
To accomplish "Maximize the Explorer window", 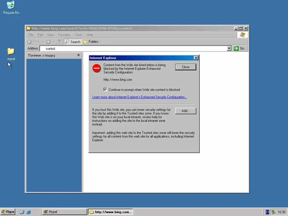I will [x=241, y=28].
